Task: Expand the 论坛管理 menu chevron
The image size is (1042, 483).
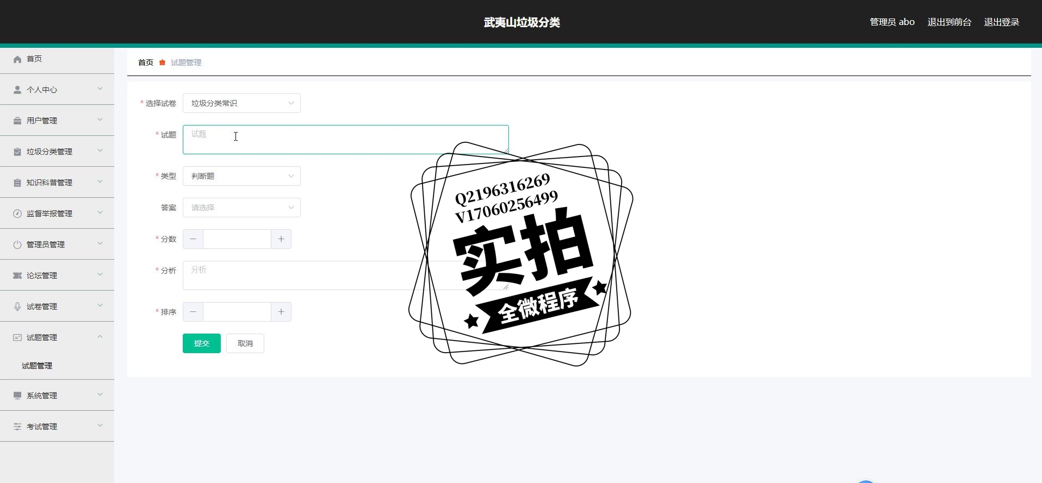Action: click(100, 274)
